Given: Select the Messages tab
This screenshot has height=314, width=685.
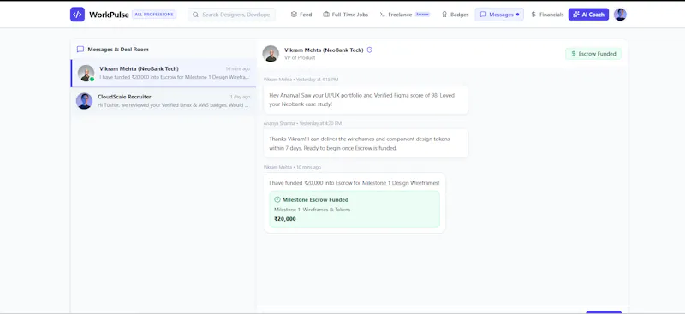Looking at the screenshot, I should point(499,15).
